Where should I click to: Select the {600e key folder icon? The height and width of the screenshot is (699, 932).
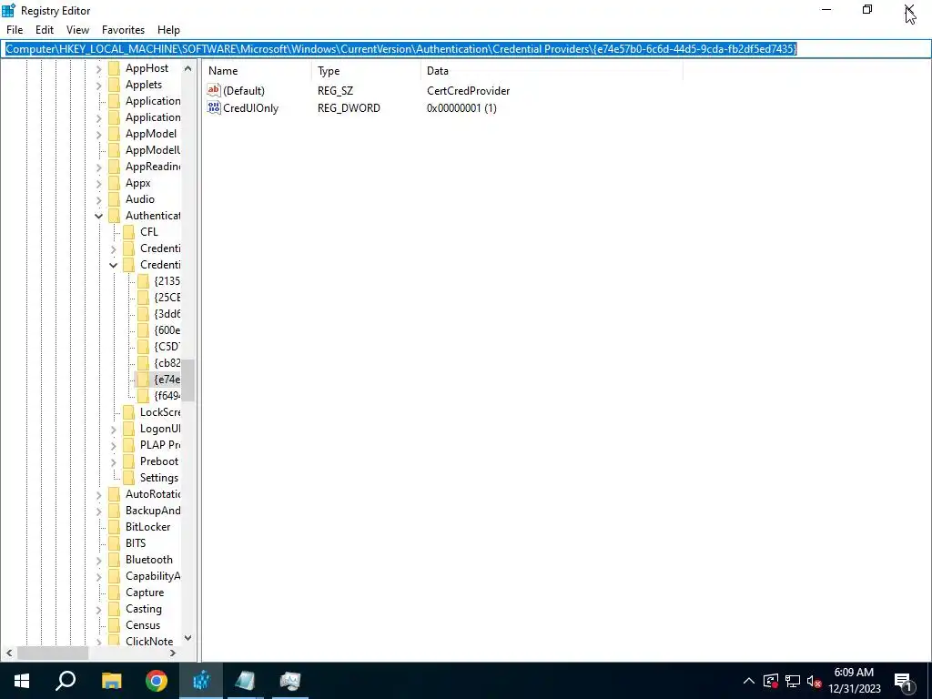[143, 329]
